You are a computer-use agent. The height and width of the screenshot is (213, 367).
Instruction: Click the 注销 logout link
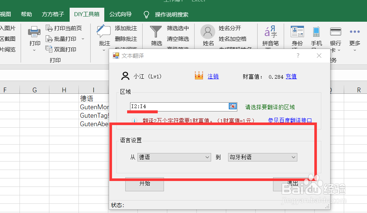tap(213, 76)
